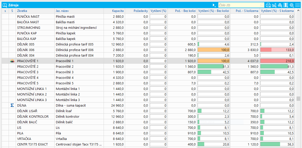The width and height of the screenshot is (302, 148).
Task: Click the stacked cubes icon
Action: [x=280, y=5]
